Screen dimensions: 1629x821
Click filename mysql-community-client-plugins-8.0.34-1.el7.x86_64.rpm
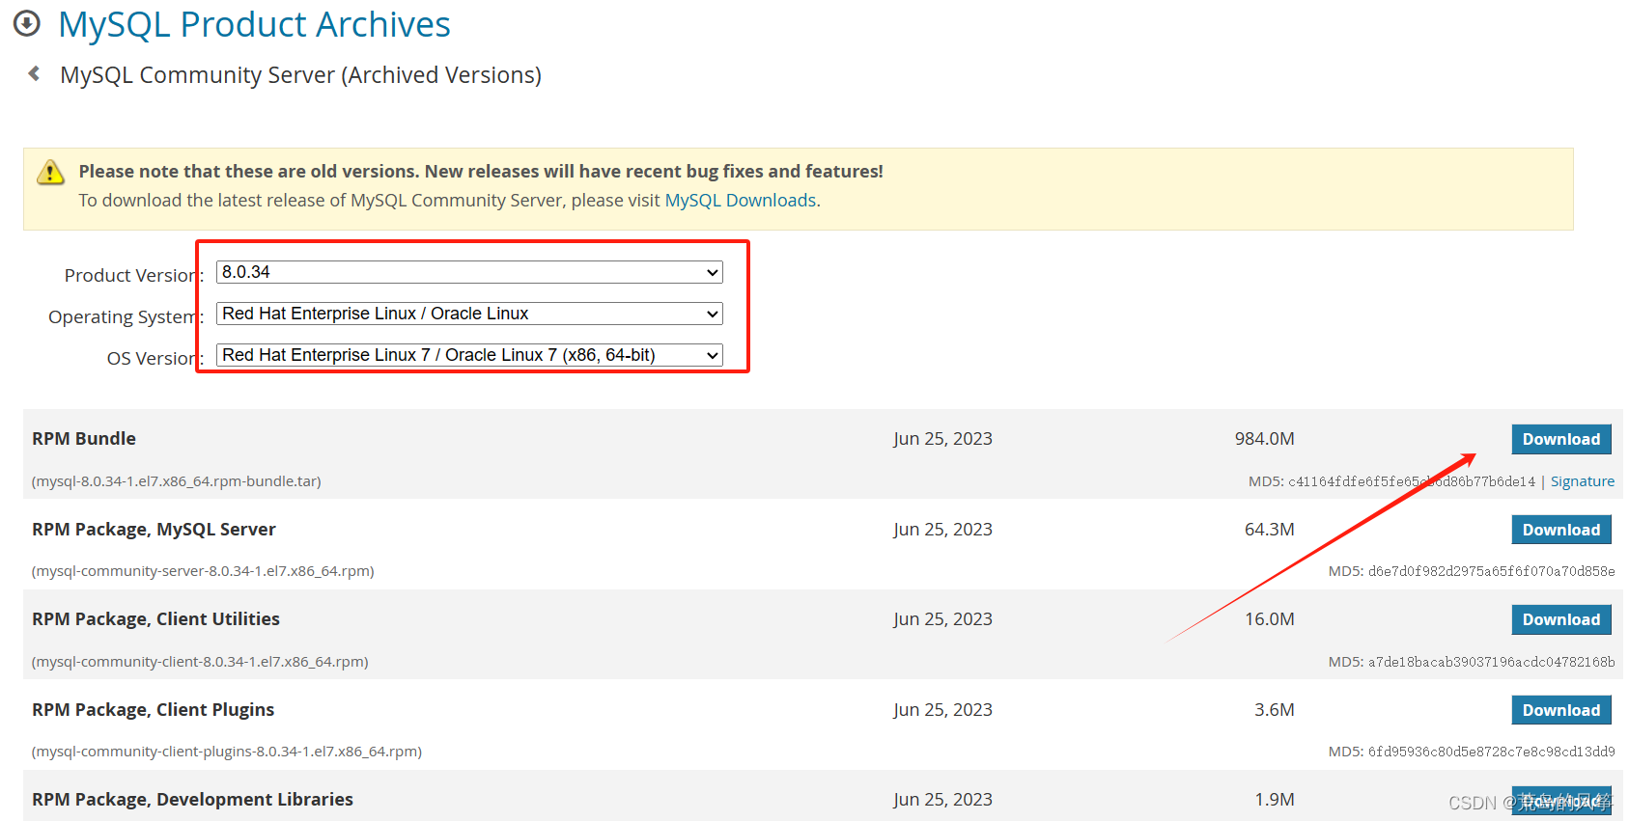click(227, 752)
